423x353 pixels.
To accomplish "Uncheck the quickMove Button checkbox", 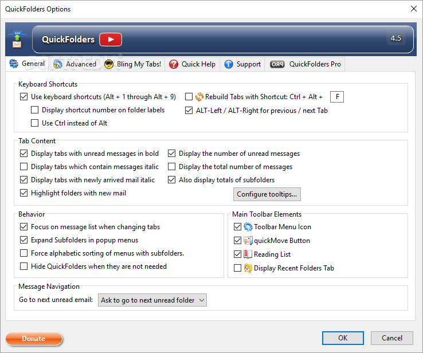I will [x=237, y=240].
